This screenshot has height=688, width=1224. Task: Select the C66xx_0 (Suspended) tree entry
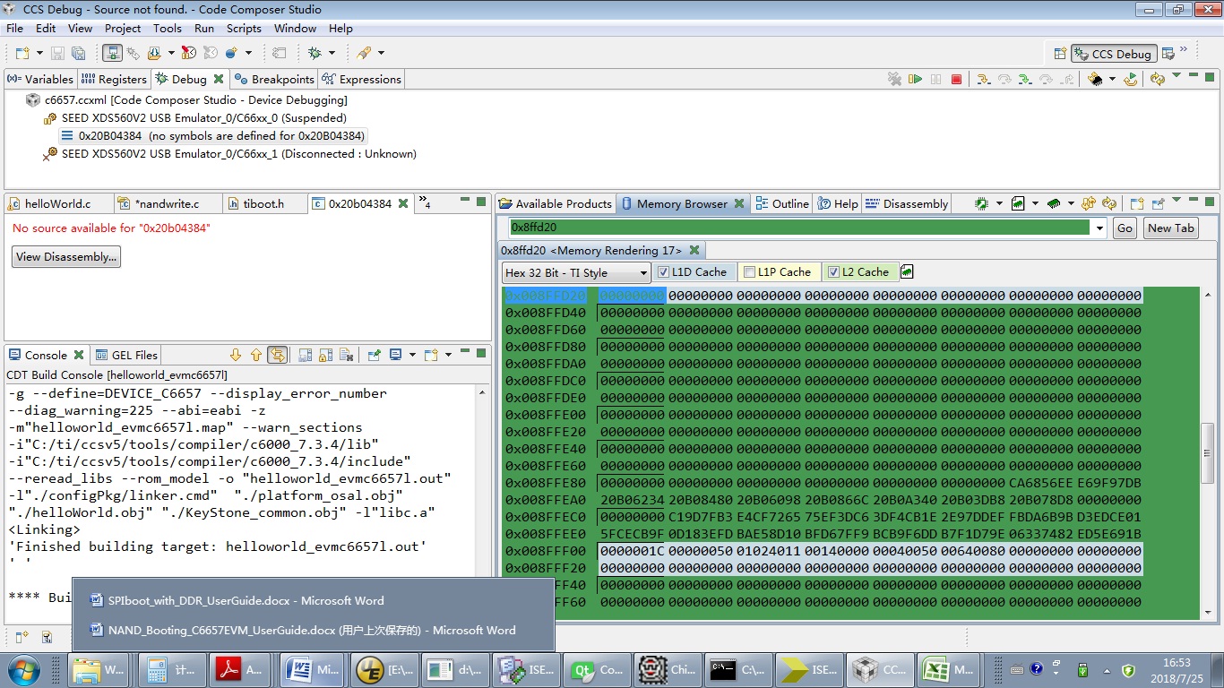click(203, 118)
